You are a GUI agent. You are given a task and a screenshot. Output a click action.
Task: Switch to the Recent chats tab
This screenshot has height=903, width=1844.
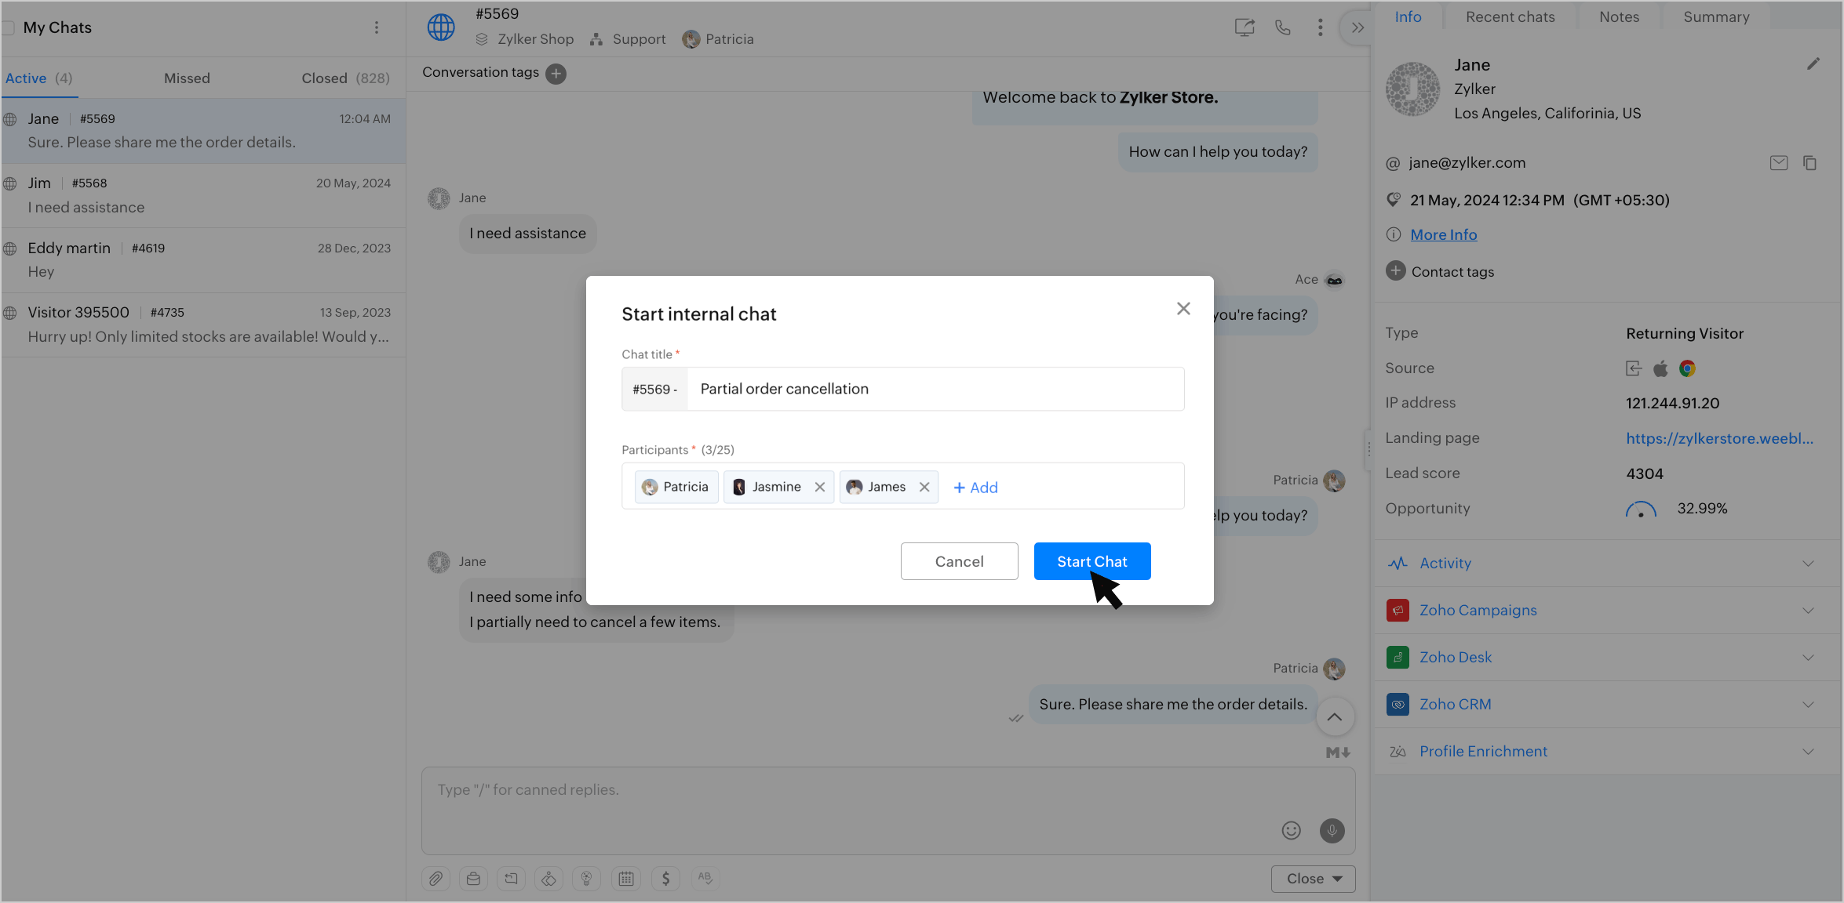click(x=1510, y=17)
